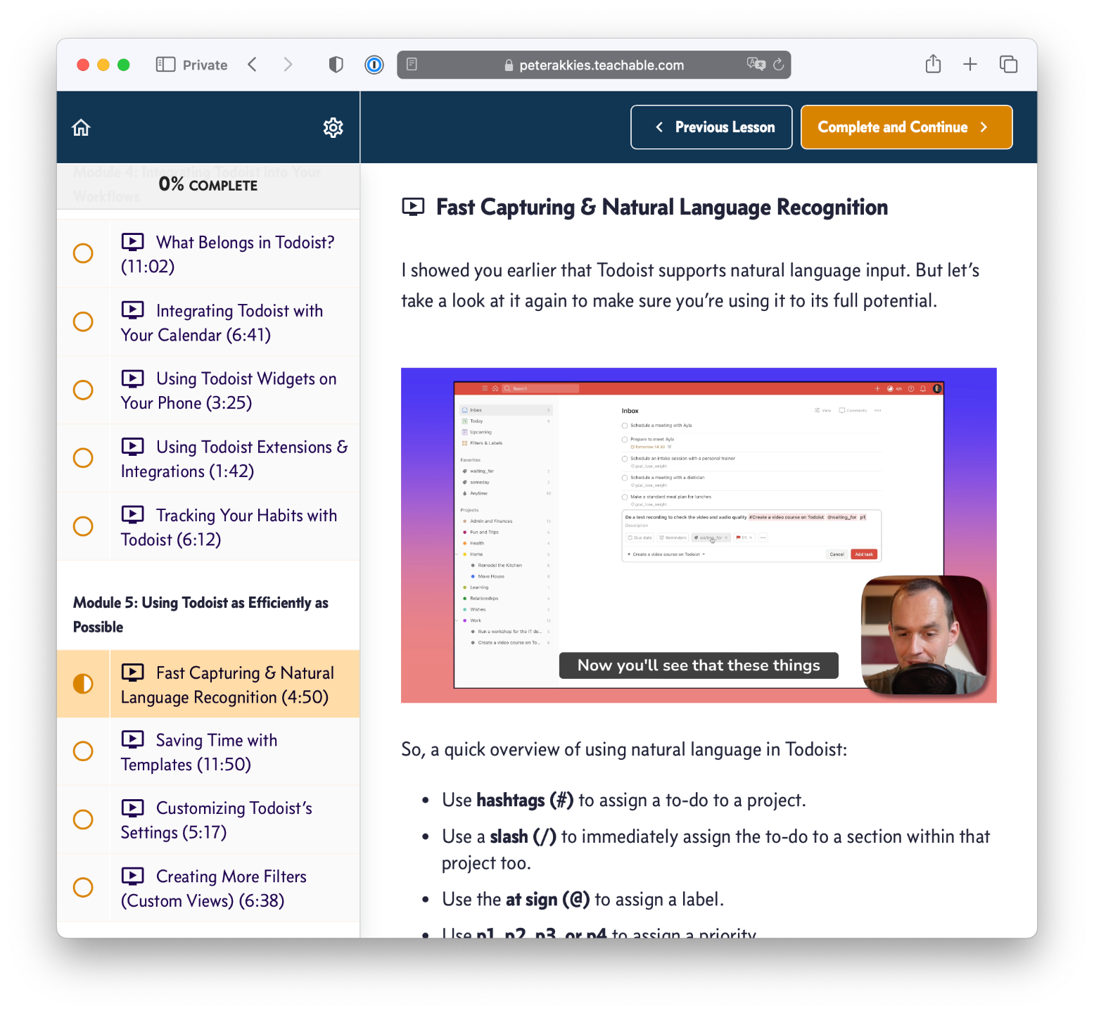
Task: Open the Translate icon in the address bar
Action: point(756,64)
